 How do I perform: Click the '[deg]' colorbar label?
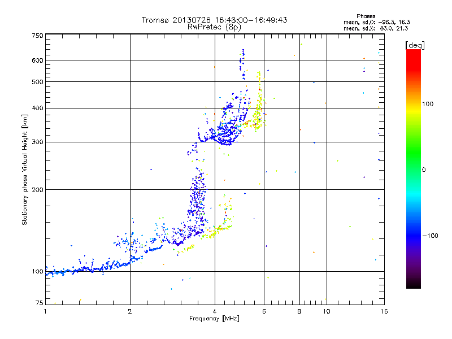[415, 45]
